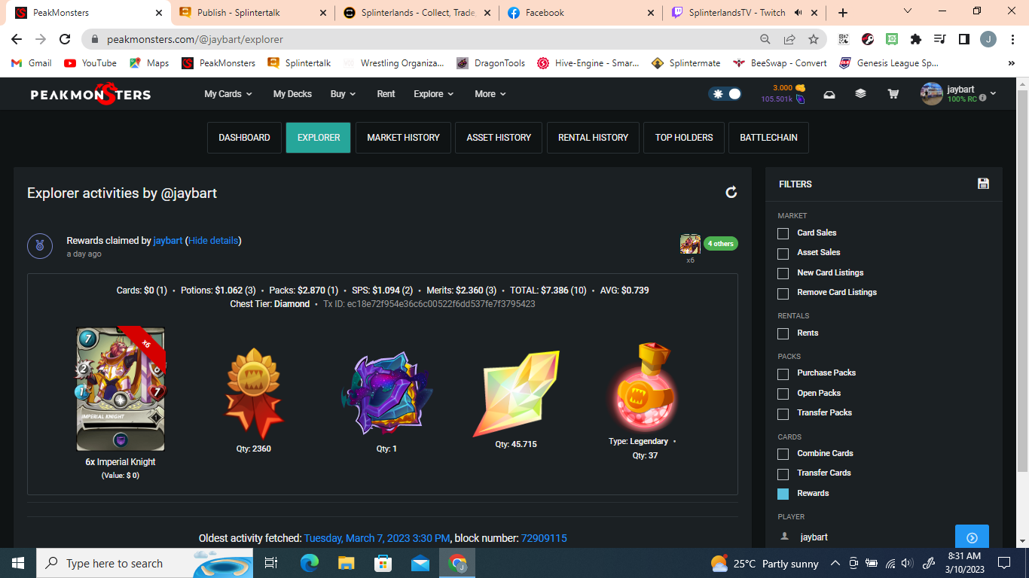
Task: Show more bookmarks with double chevron
Action: pyautogui.click(x=1012, y=63)
